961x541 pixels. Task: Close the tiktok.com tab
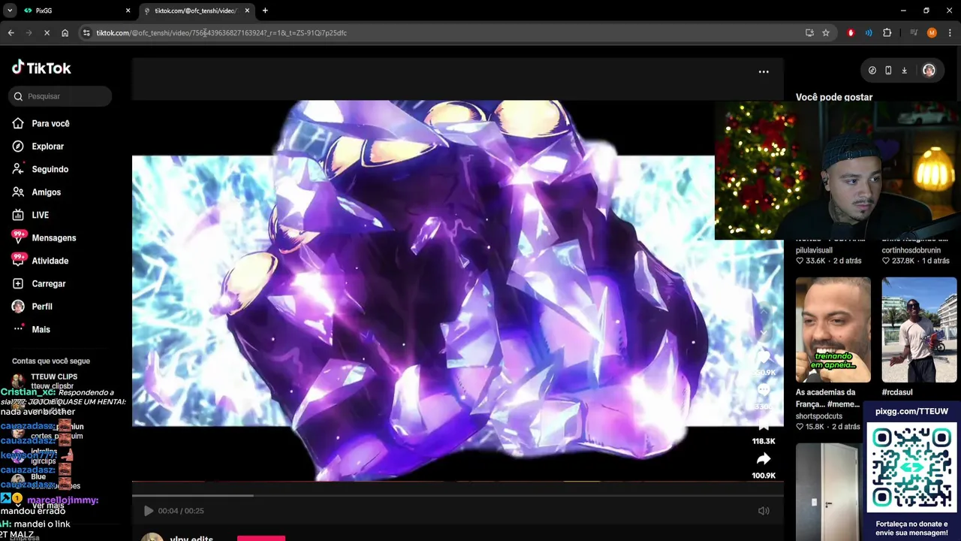tap(247, 11)
